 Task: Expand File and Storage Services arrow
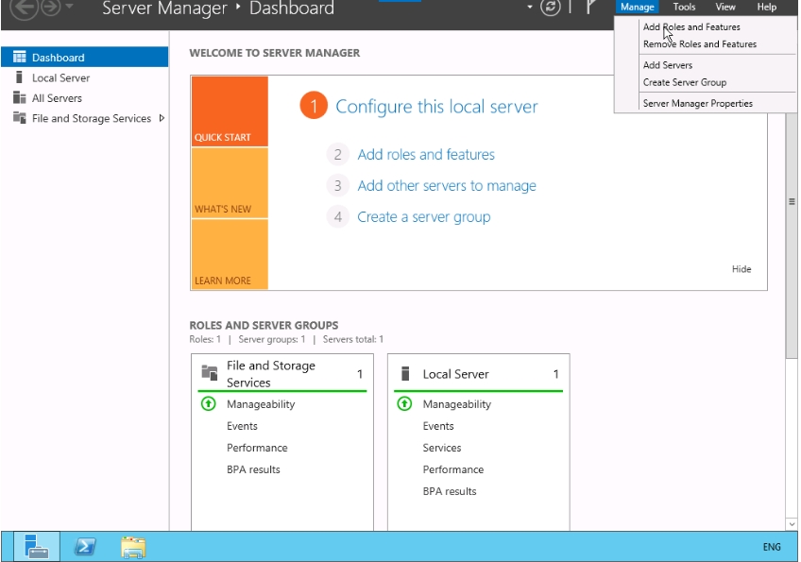pos(162,118)
